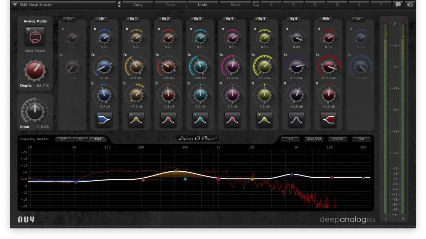Select the purple Eq 6 node near 5K
The height and width of the screenshot is (239, 426).
(292, 175)
